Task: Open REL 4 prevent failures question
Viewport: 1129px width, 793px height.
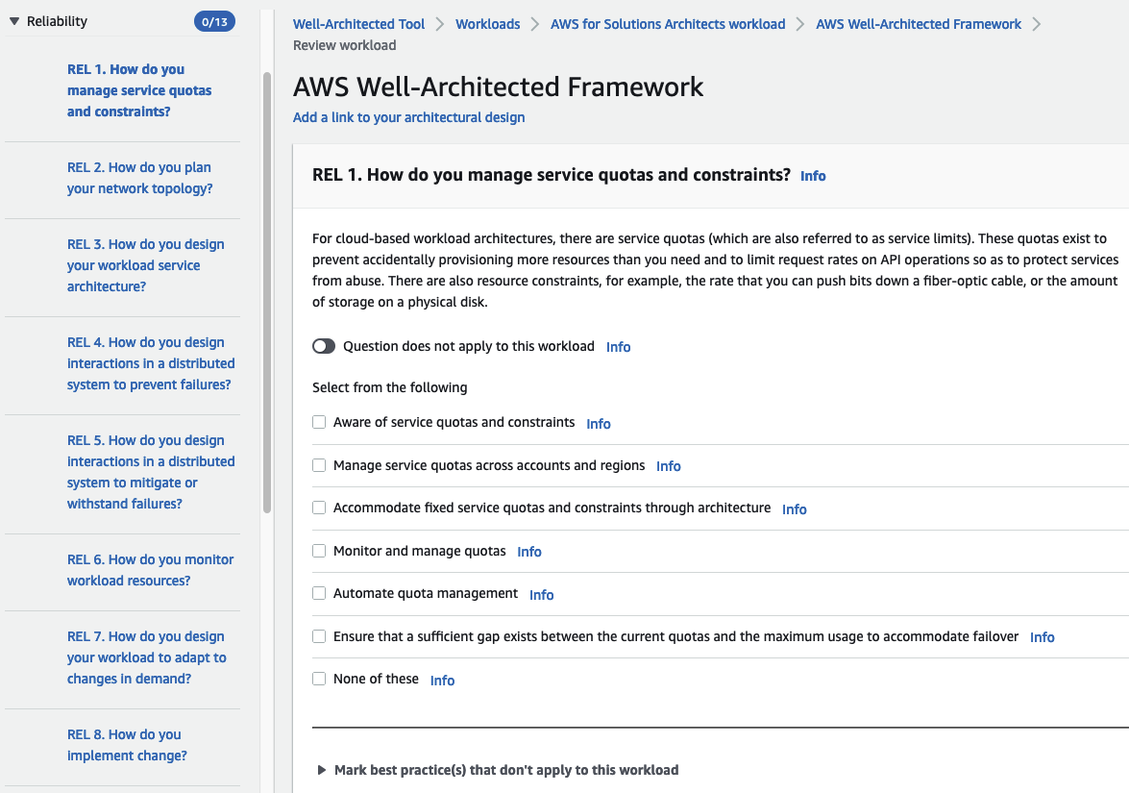Action: pyautogui.click(x=151, y=363)
